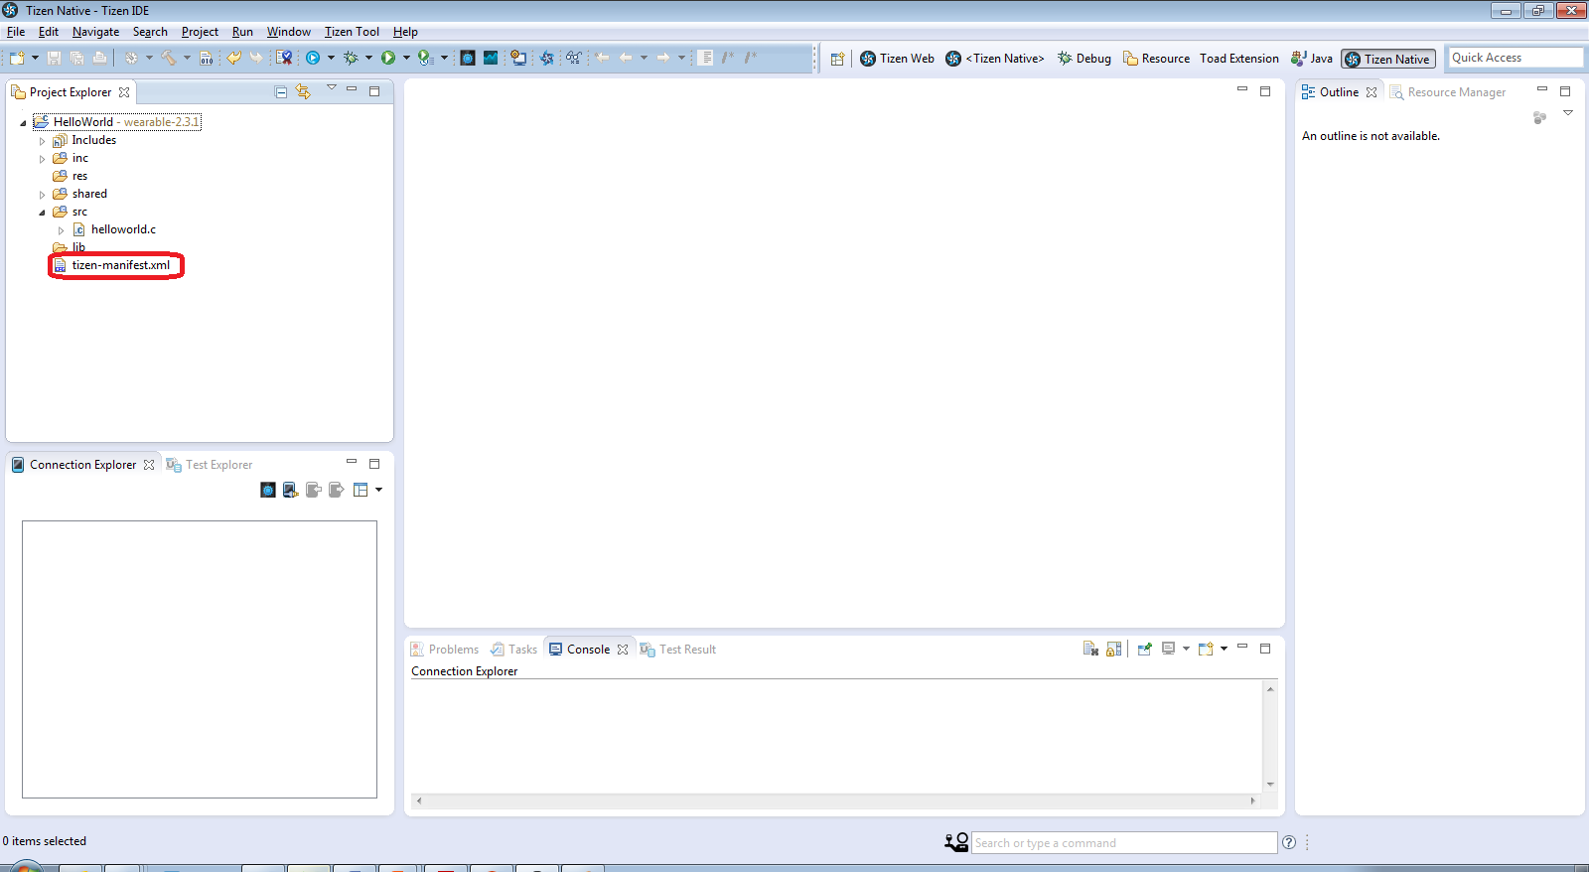Click the Build hammer icon
Screen dimensions: 1589x872
click(169, 58)
